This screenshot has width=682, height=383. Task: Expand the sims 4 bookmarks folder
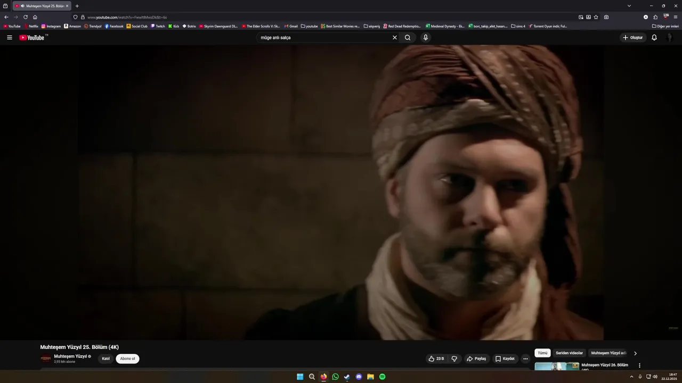pos(518,26)
